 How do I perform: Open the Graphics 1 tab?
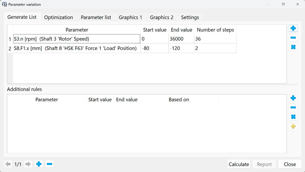pyautogui.click(x=130, y=17)
